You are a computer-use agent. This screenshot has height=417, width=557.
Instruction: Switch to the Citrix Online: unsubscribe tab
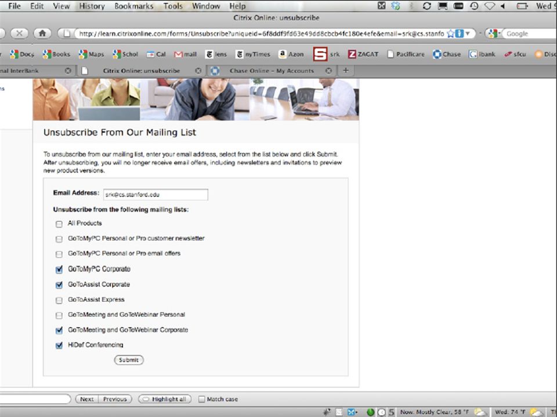click(142, 71)
